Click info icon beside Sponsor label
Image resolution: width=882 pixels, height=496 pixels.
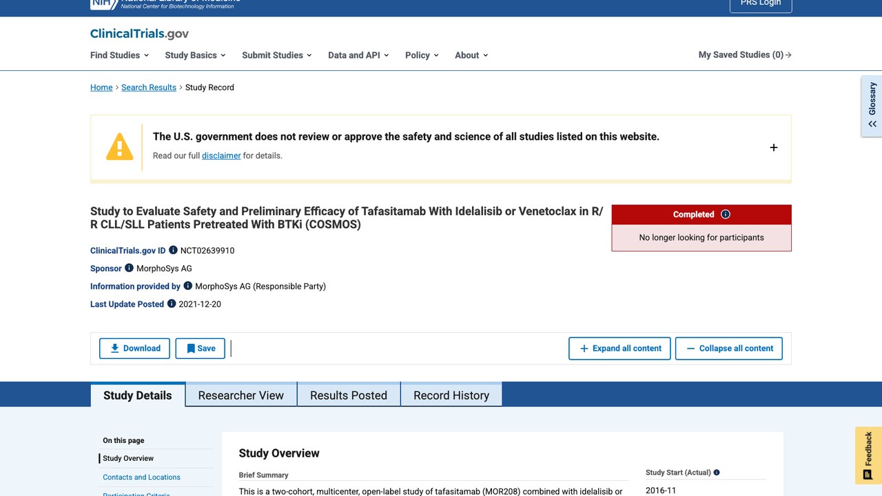click(129, 268)
